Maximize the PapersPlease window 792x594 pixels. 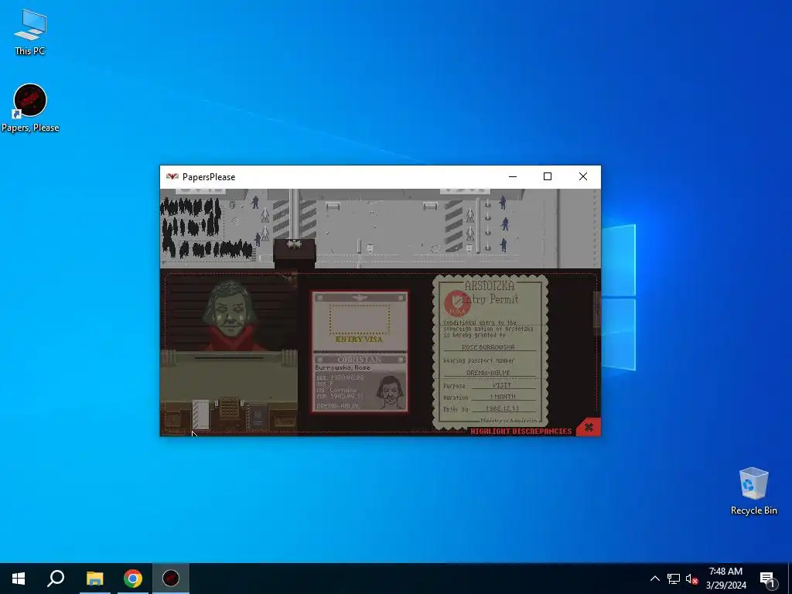pyautogui.click(x=548, y=177)
